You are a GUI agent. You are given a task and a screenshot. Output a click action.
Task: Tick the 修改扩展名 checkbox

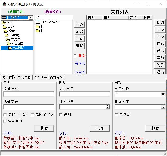32,115
